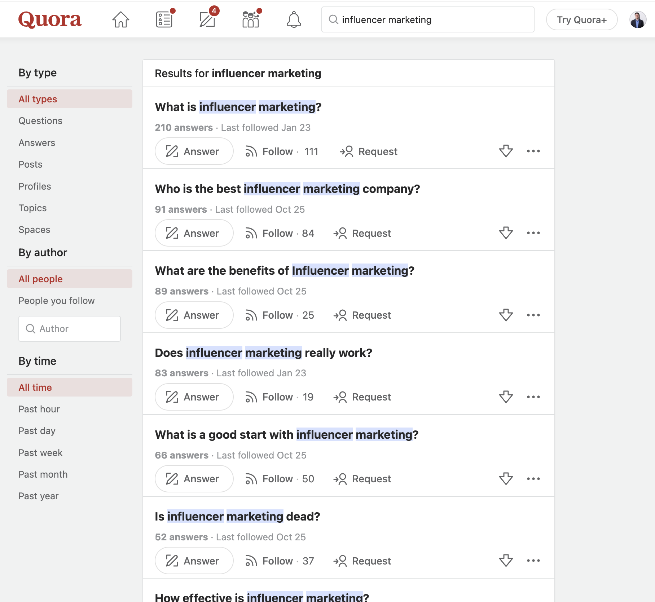Open the Quora home feed icon
Viewport: 655px width, 602px height.
click(120, 19)
